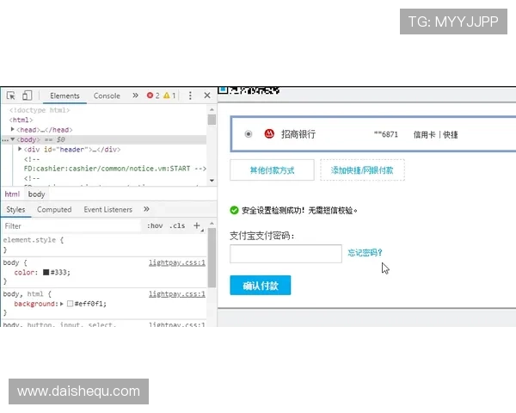
Task: Toggle the device toolbar icon
Action: [x=27, y=96]
